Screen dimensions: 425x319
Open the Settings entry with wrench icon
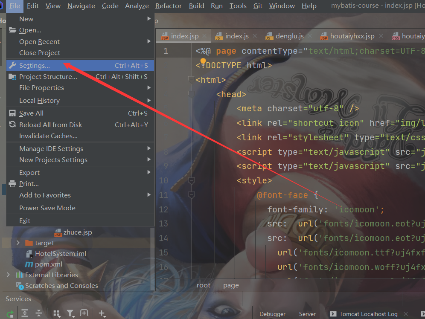point(80,66)
